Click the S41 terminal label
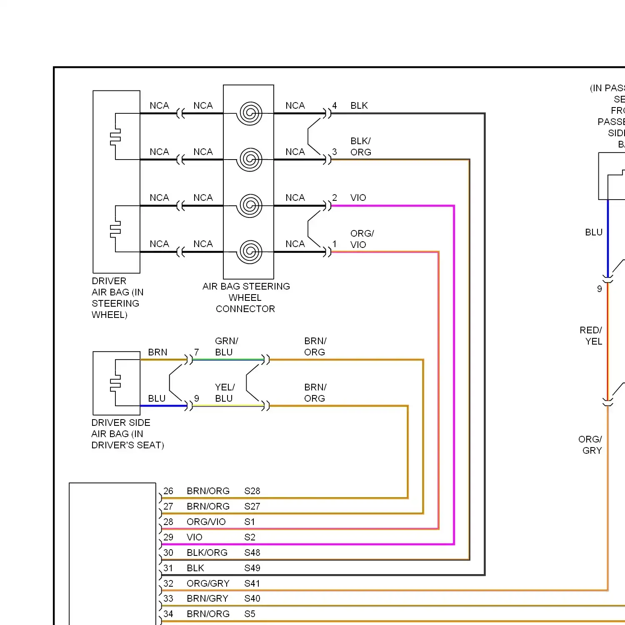625x625 pixels. (252, 583)
